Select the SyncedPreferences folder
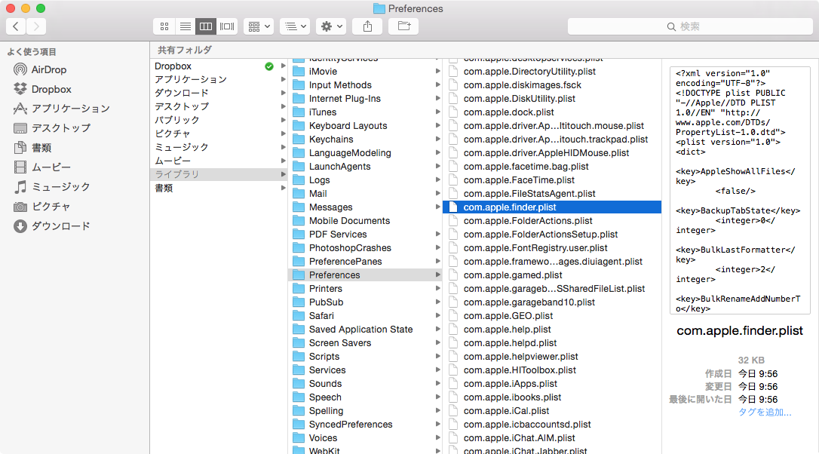Image resolution: width=819 pixels, height=454 pixels. (364, 425)
